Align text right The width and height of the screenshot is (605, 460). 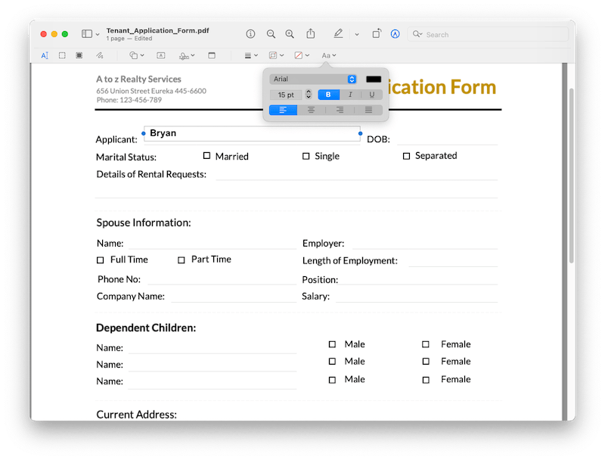[340, 110]
